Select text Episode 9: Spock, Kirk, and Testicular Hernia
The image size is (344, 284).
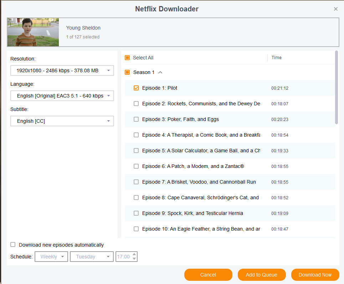[192, 213]
